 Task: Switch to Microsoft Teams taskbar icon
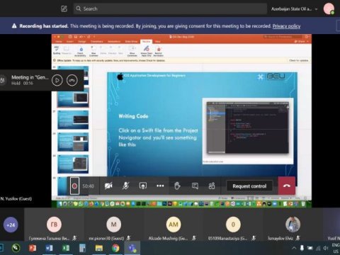click(x=132, y=248)
